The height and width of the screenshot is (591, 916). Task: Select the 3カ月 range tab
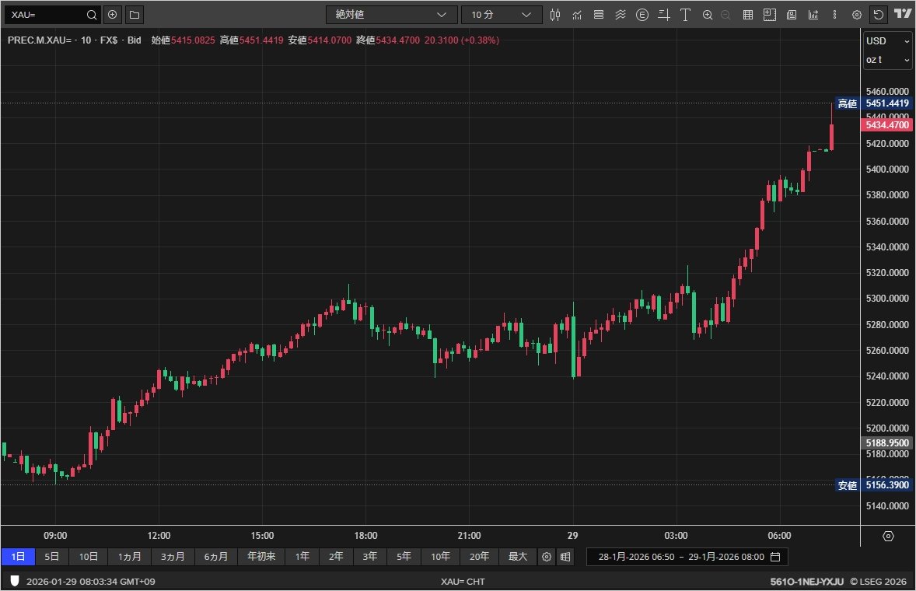[x=173, y=557]
